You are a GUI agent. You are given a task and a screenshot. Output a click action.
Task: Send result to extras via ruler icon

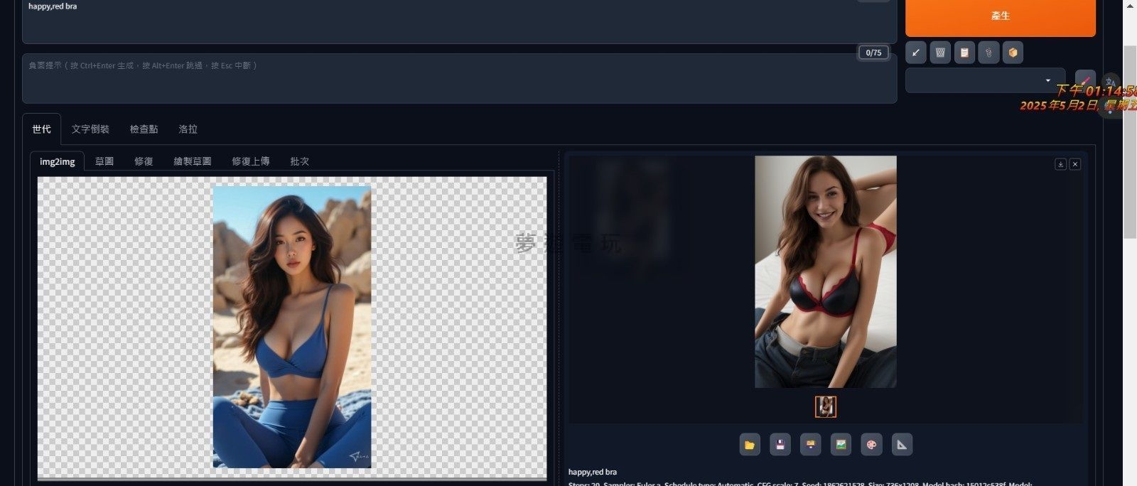point(902,445)
